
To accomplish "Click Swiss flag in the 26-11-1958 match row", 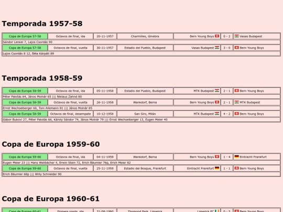I will click(217, 102).
